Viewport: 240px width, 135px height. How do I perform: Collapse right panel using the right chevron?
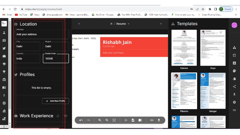[x=161, y=24]
